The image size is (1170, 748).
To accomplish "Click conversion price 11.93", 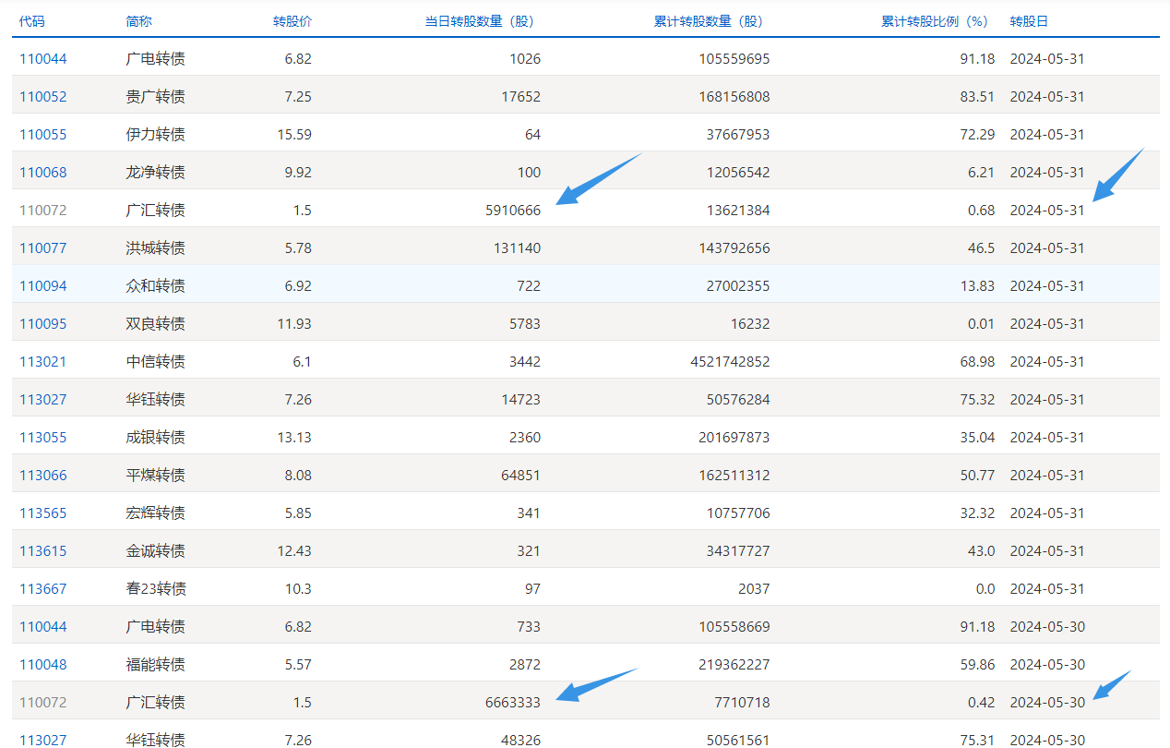I will click(294, 324).
